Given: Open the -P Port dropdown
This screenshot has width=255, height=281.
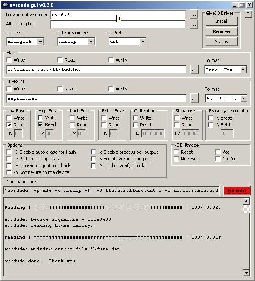Looking at the screenshot, I should click(x=143, y=42).
